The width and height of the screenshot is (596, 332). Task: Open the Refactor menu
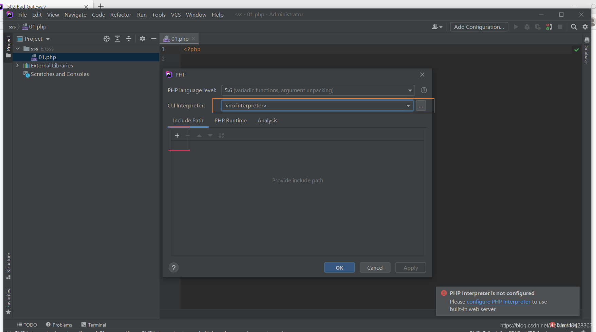[120, 15]
